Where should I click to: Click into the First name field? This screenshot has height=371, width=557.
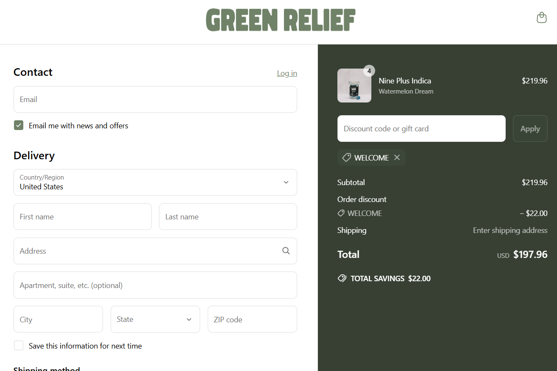(x=83, y=217)
